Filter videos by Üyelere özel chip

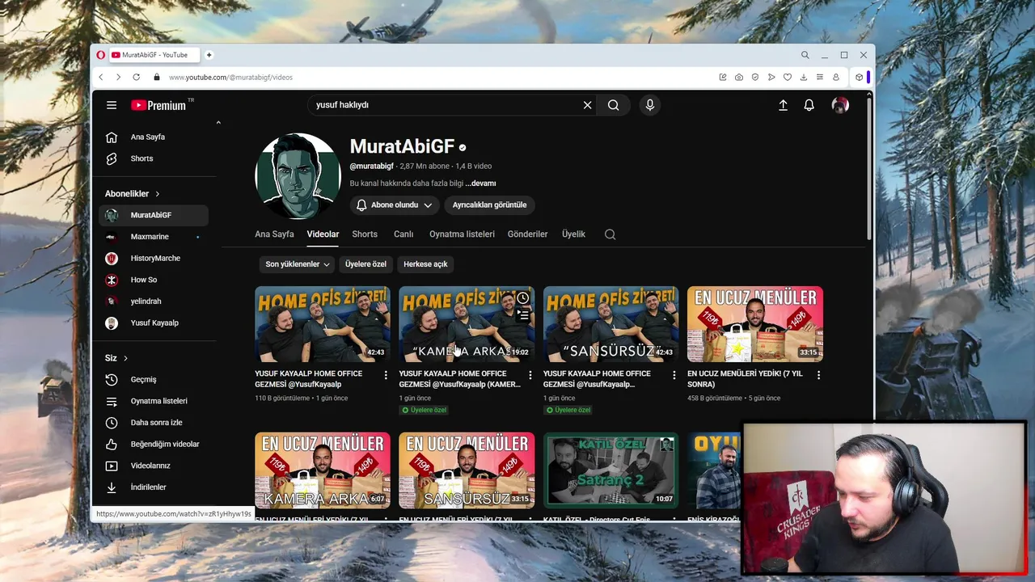coord(365,264)
